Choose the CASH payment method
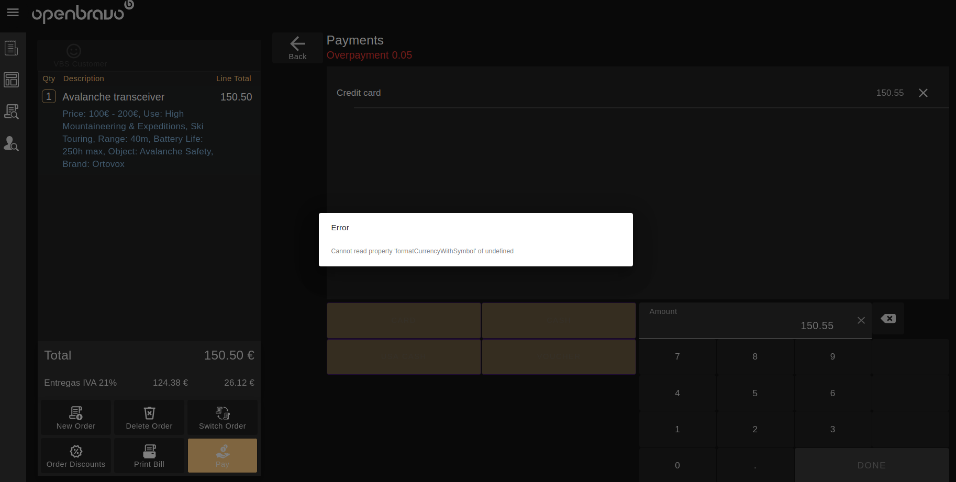The width and height of the screenshot is (956, 482). click(x=559, y=320)
